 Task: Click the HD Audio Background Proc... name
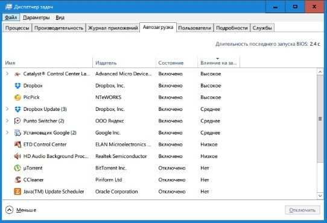[56, 156]
